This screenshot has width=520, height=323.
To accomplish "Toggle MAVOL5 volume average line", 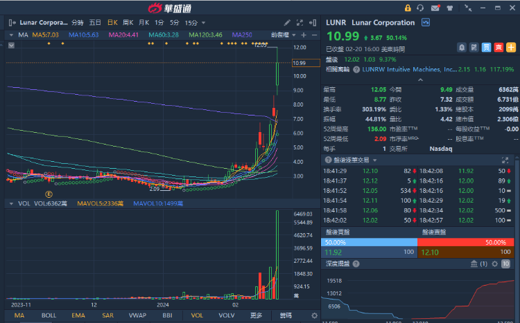I will [100, 203].
